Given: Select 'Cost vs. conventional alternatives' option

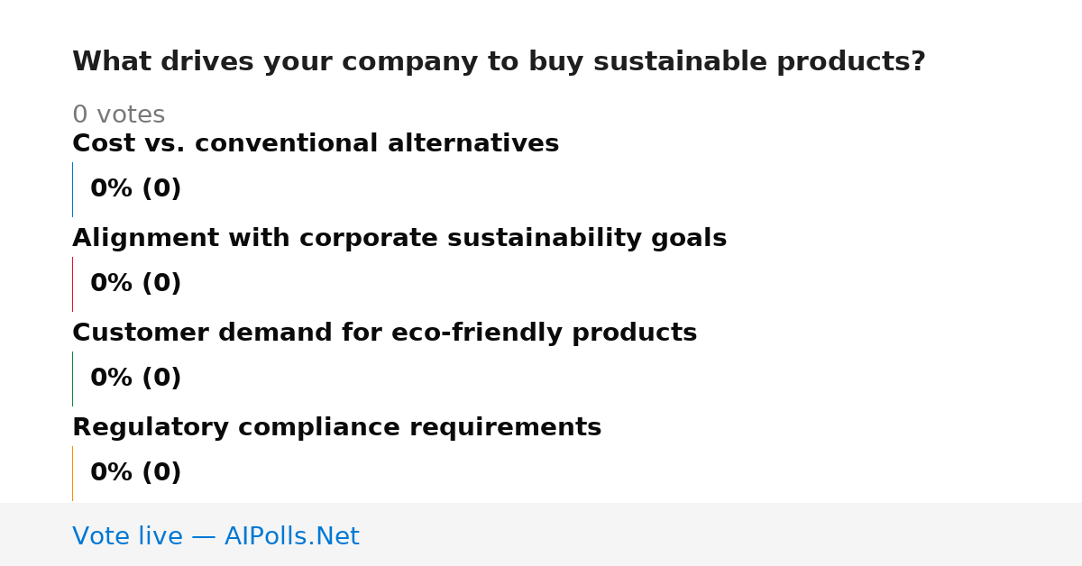Looking at the screenshot, I should [316, 144].
